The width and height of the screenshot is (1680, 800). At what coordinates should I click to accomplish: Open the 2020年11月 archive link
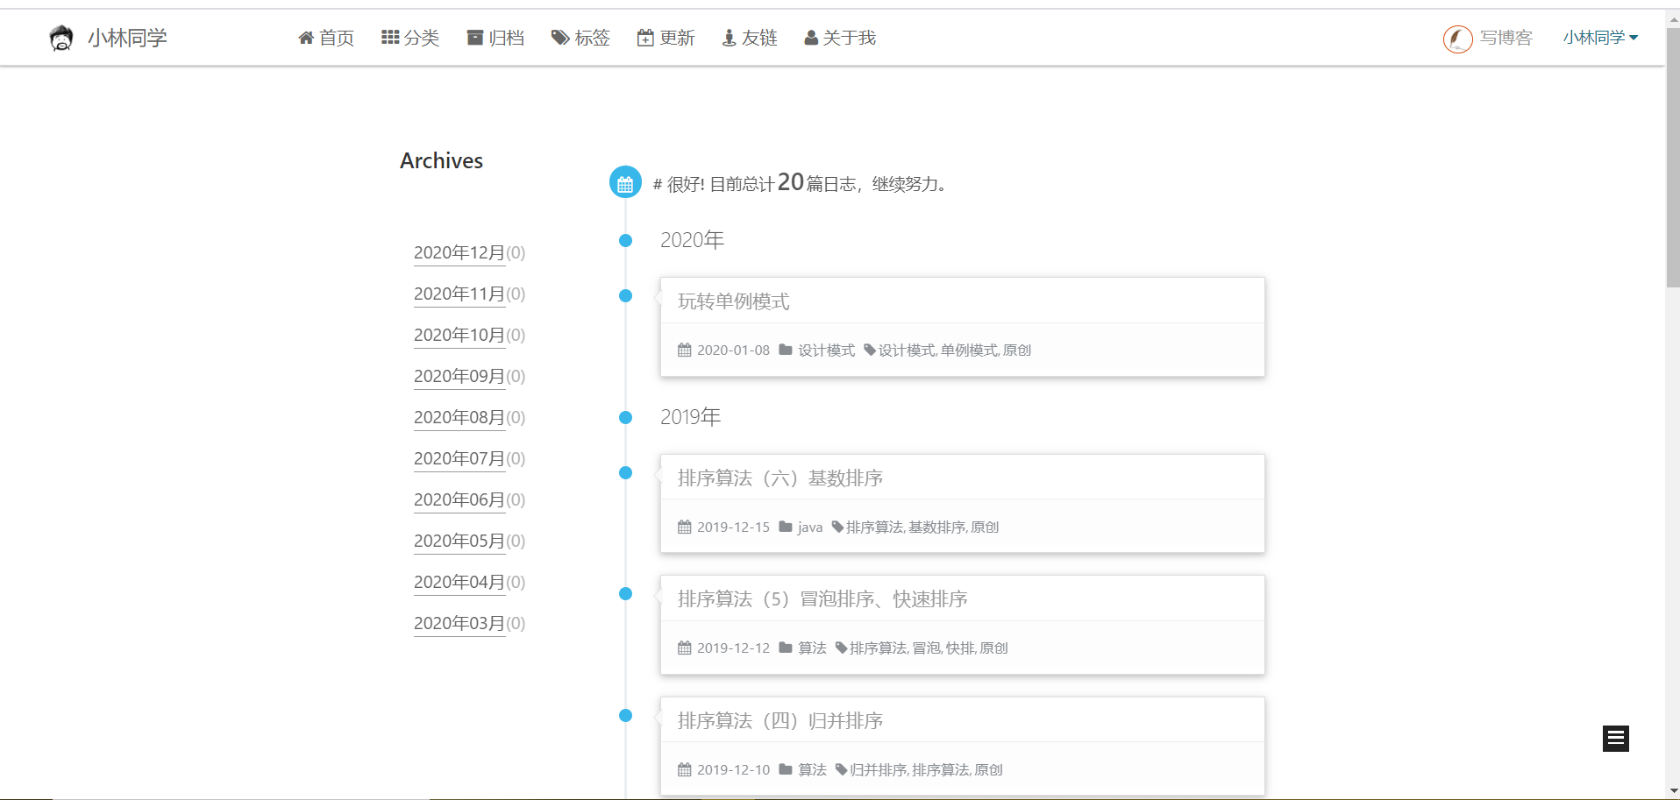point(459,294)
